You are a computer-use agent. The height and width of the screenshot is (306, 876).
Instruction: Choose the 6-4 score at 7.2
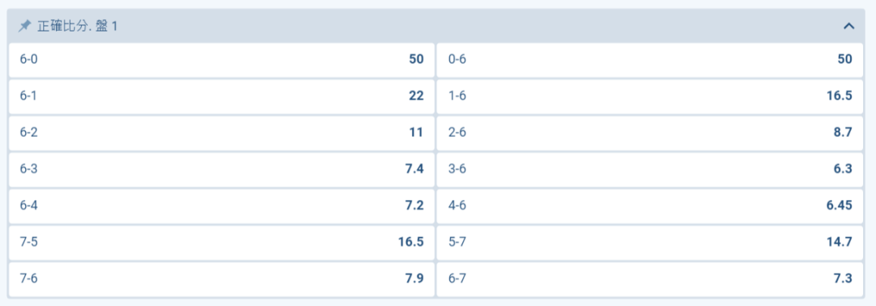(221, 206)
